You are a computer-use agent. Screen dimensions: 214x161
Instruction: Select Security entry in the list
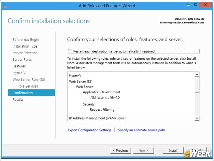(89, 104)
